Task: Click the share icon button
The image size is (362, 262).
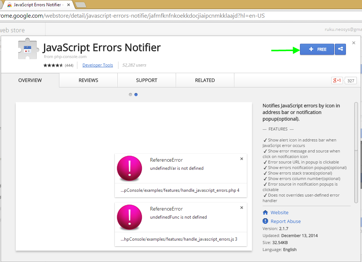Action: coord(340,49)
